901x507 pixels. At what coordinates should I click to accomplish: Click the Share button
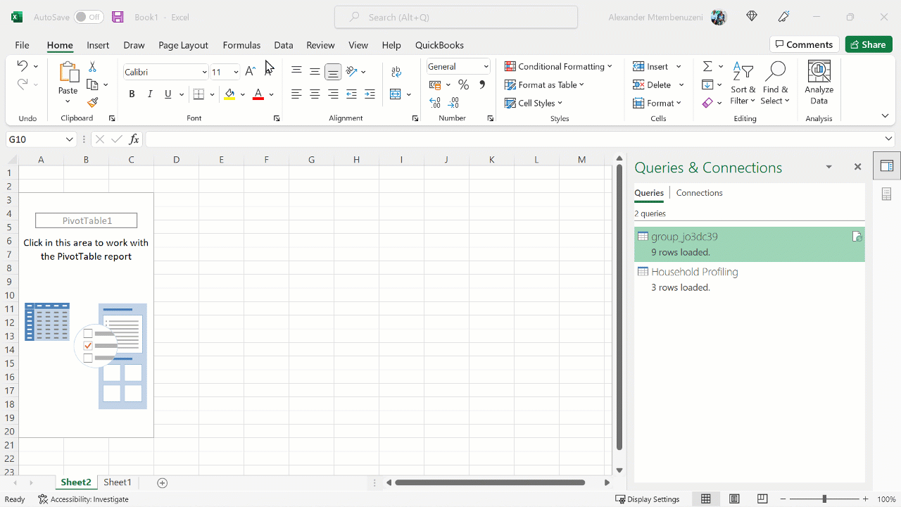[868, 44]
